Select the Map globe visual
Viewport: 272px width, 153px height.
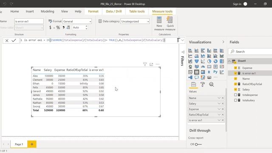click(190, 67)
